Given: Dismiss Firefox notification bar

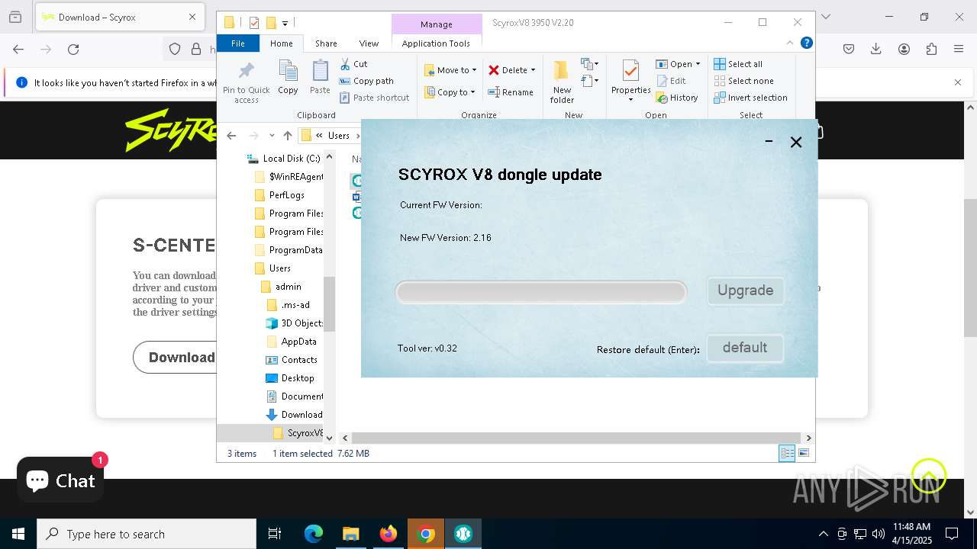Looking at the screenshot, I should pos(958,82).
